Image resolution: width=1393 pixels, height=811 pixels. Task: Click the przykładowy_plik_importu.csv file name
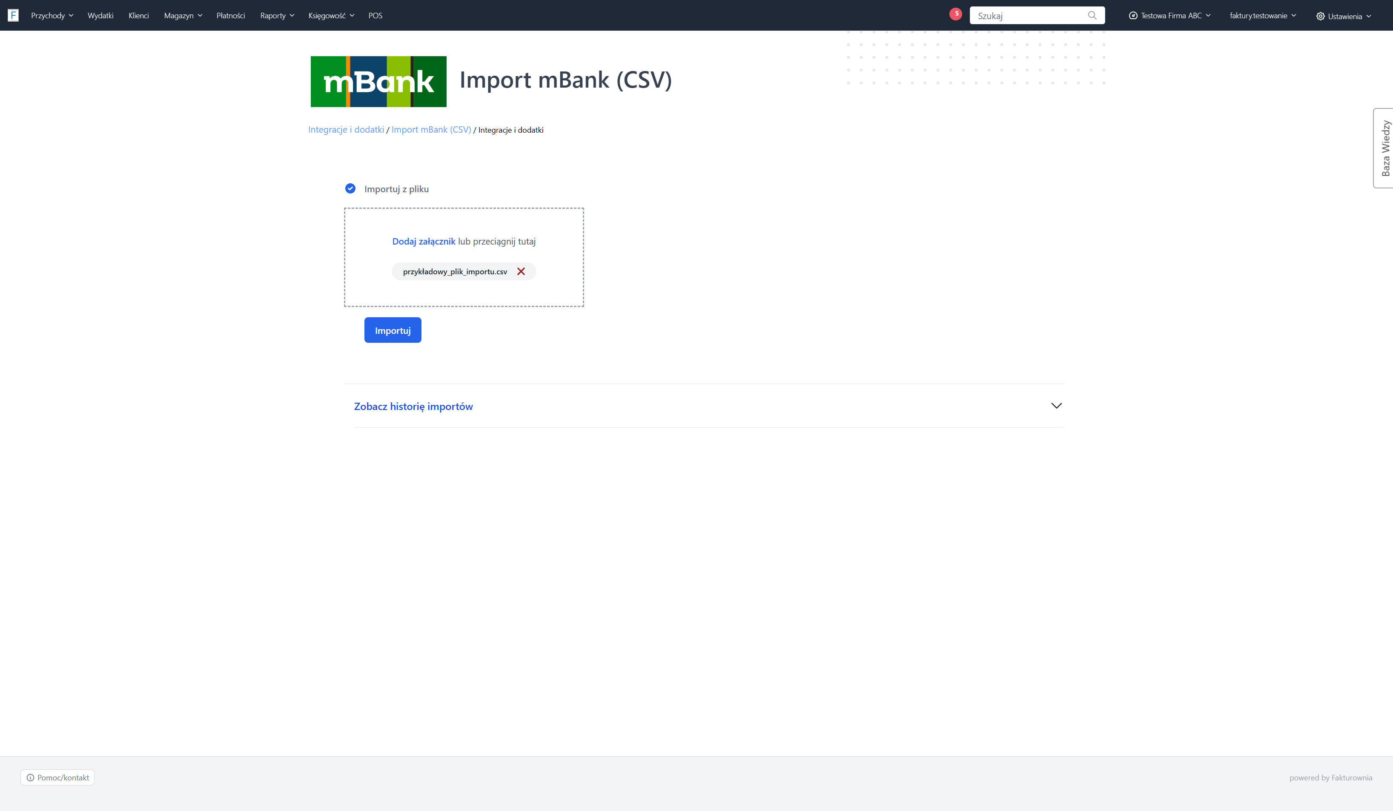455,272
